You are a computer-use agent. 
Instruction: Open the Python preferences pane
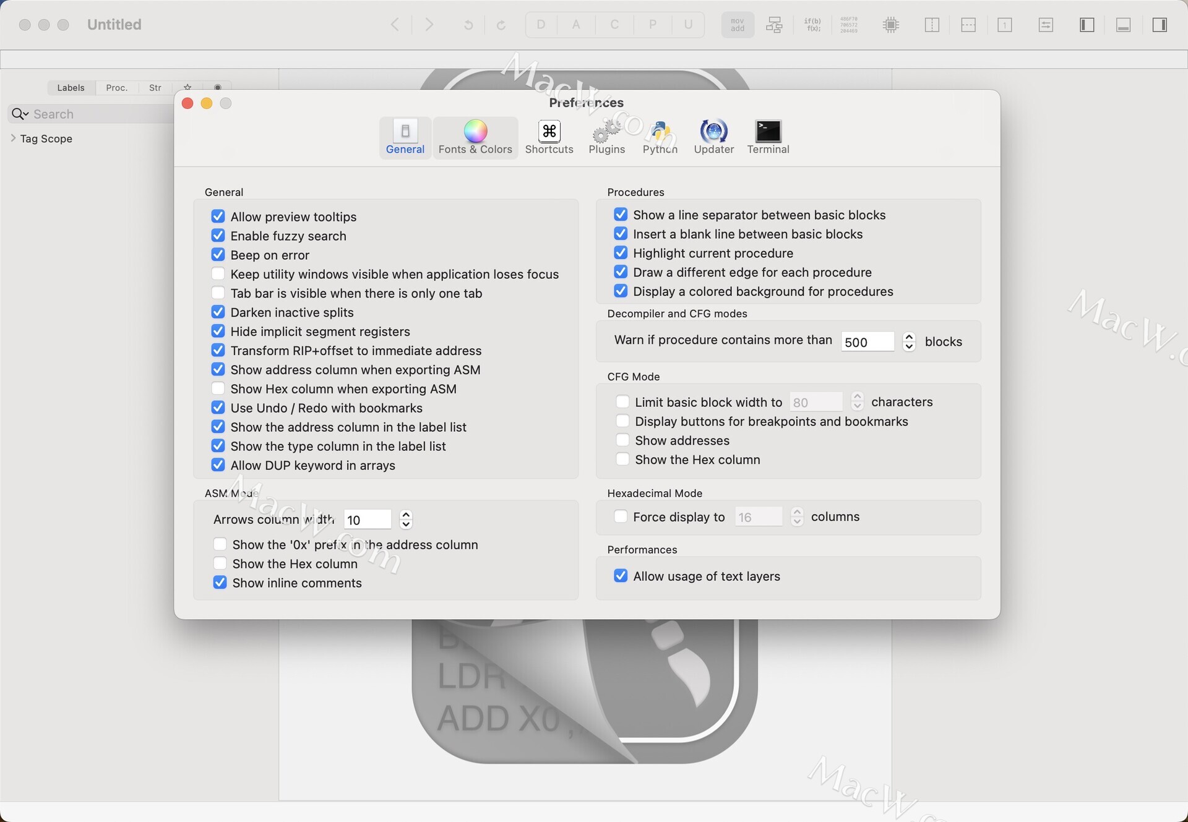(x=660, y=137)
